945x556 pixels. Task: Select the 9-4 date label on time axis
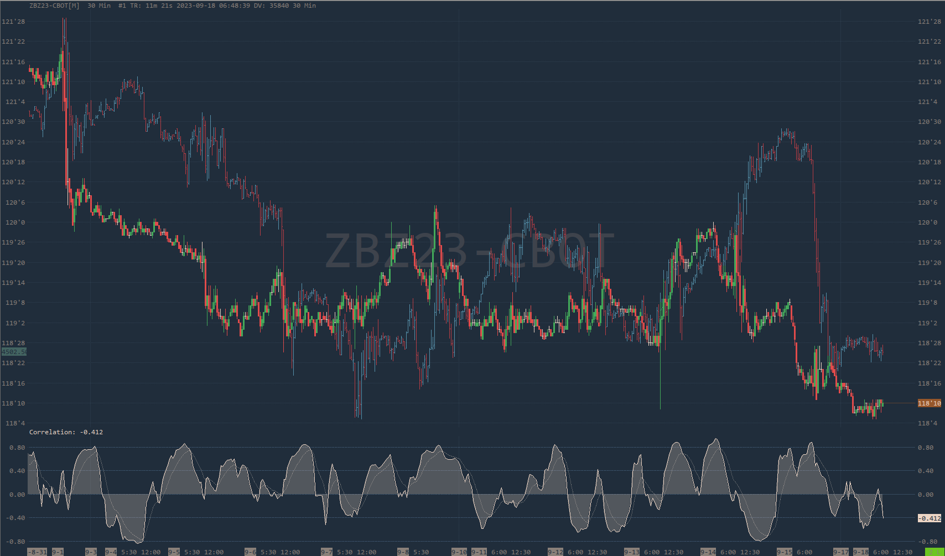111,552
